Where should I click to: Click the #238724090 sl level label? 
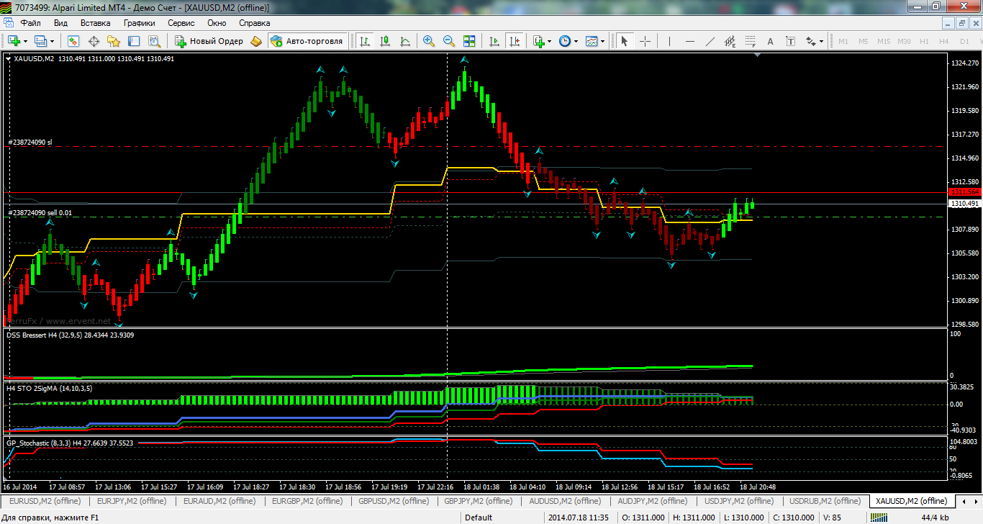tap(30, 143)
